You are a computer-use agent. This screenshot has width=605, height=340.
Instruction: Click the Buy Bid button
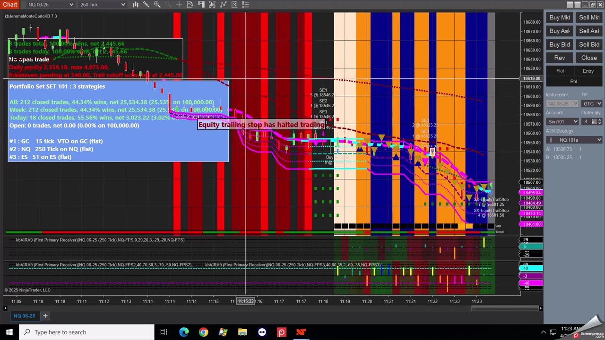(560, 44)
